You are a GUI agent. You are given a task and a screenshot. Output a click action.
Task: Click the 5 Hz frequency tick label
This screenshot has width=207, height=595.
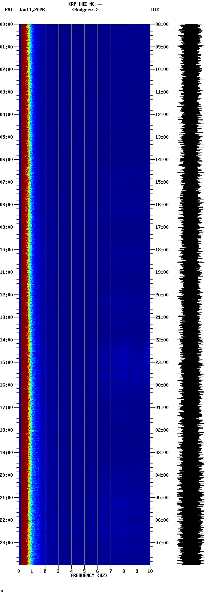coord(84,571)
